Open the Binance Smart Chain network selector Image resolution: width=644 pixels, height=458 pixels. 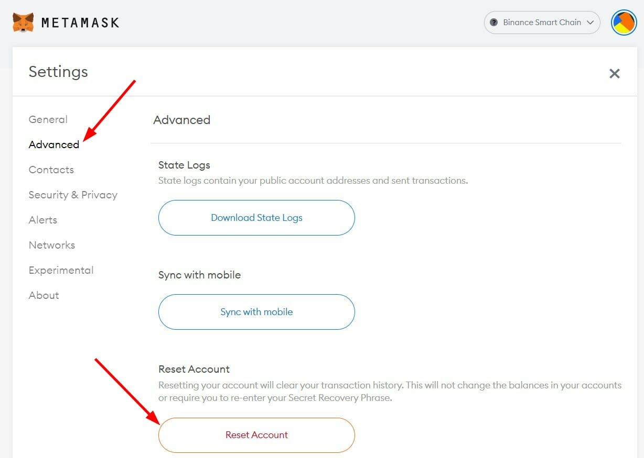(542, 23)
